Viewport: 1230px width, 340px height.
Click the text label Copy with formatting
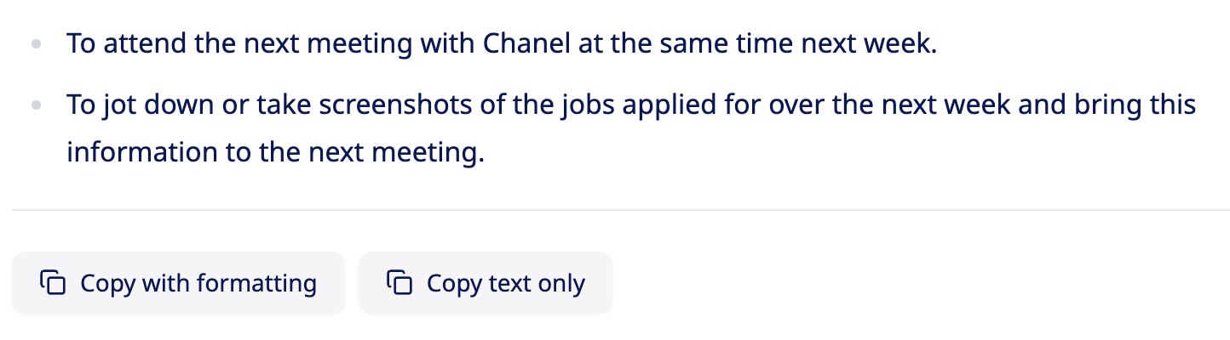198,283
